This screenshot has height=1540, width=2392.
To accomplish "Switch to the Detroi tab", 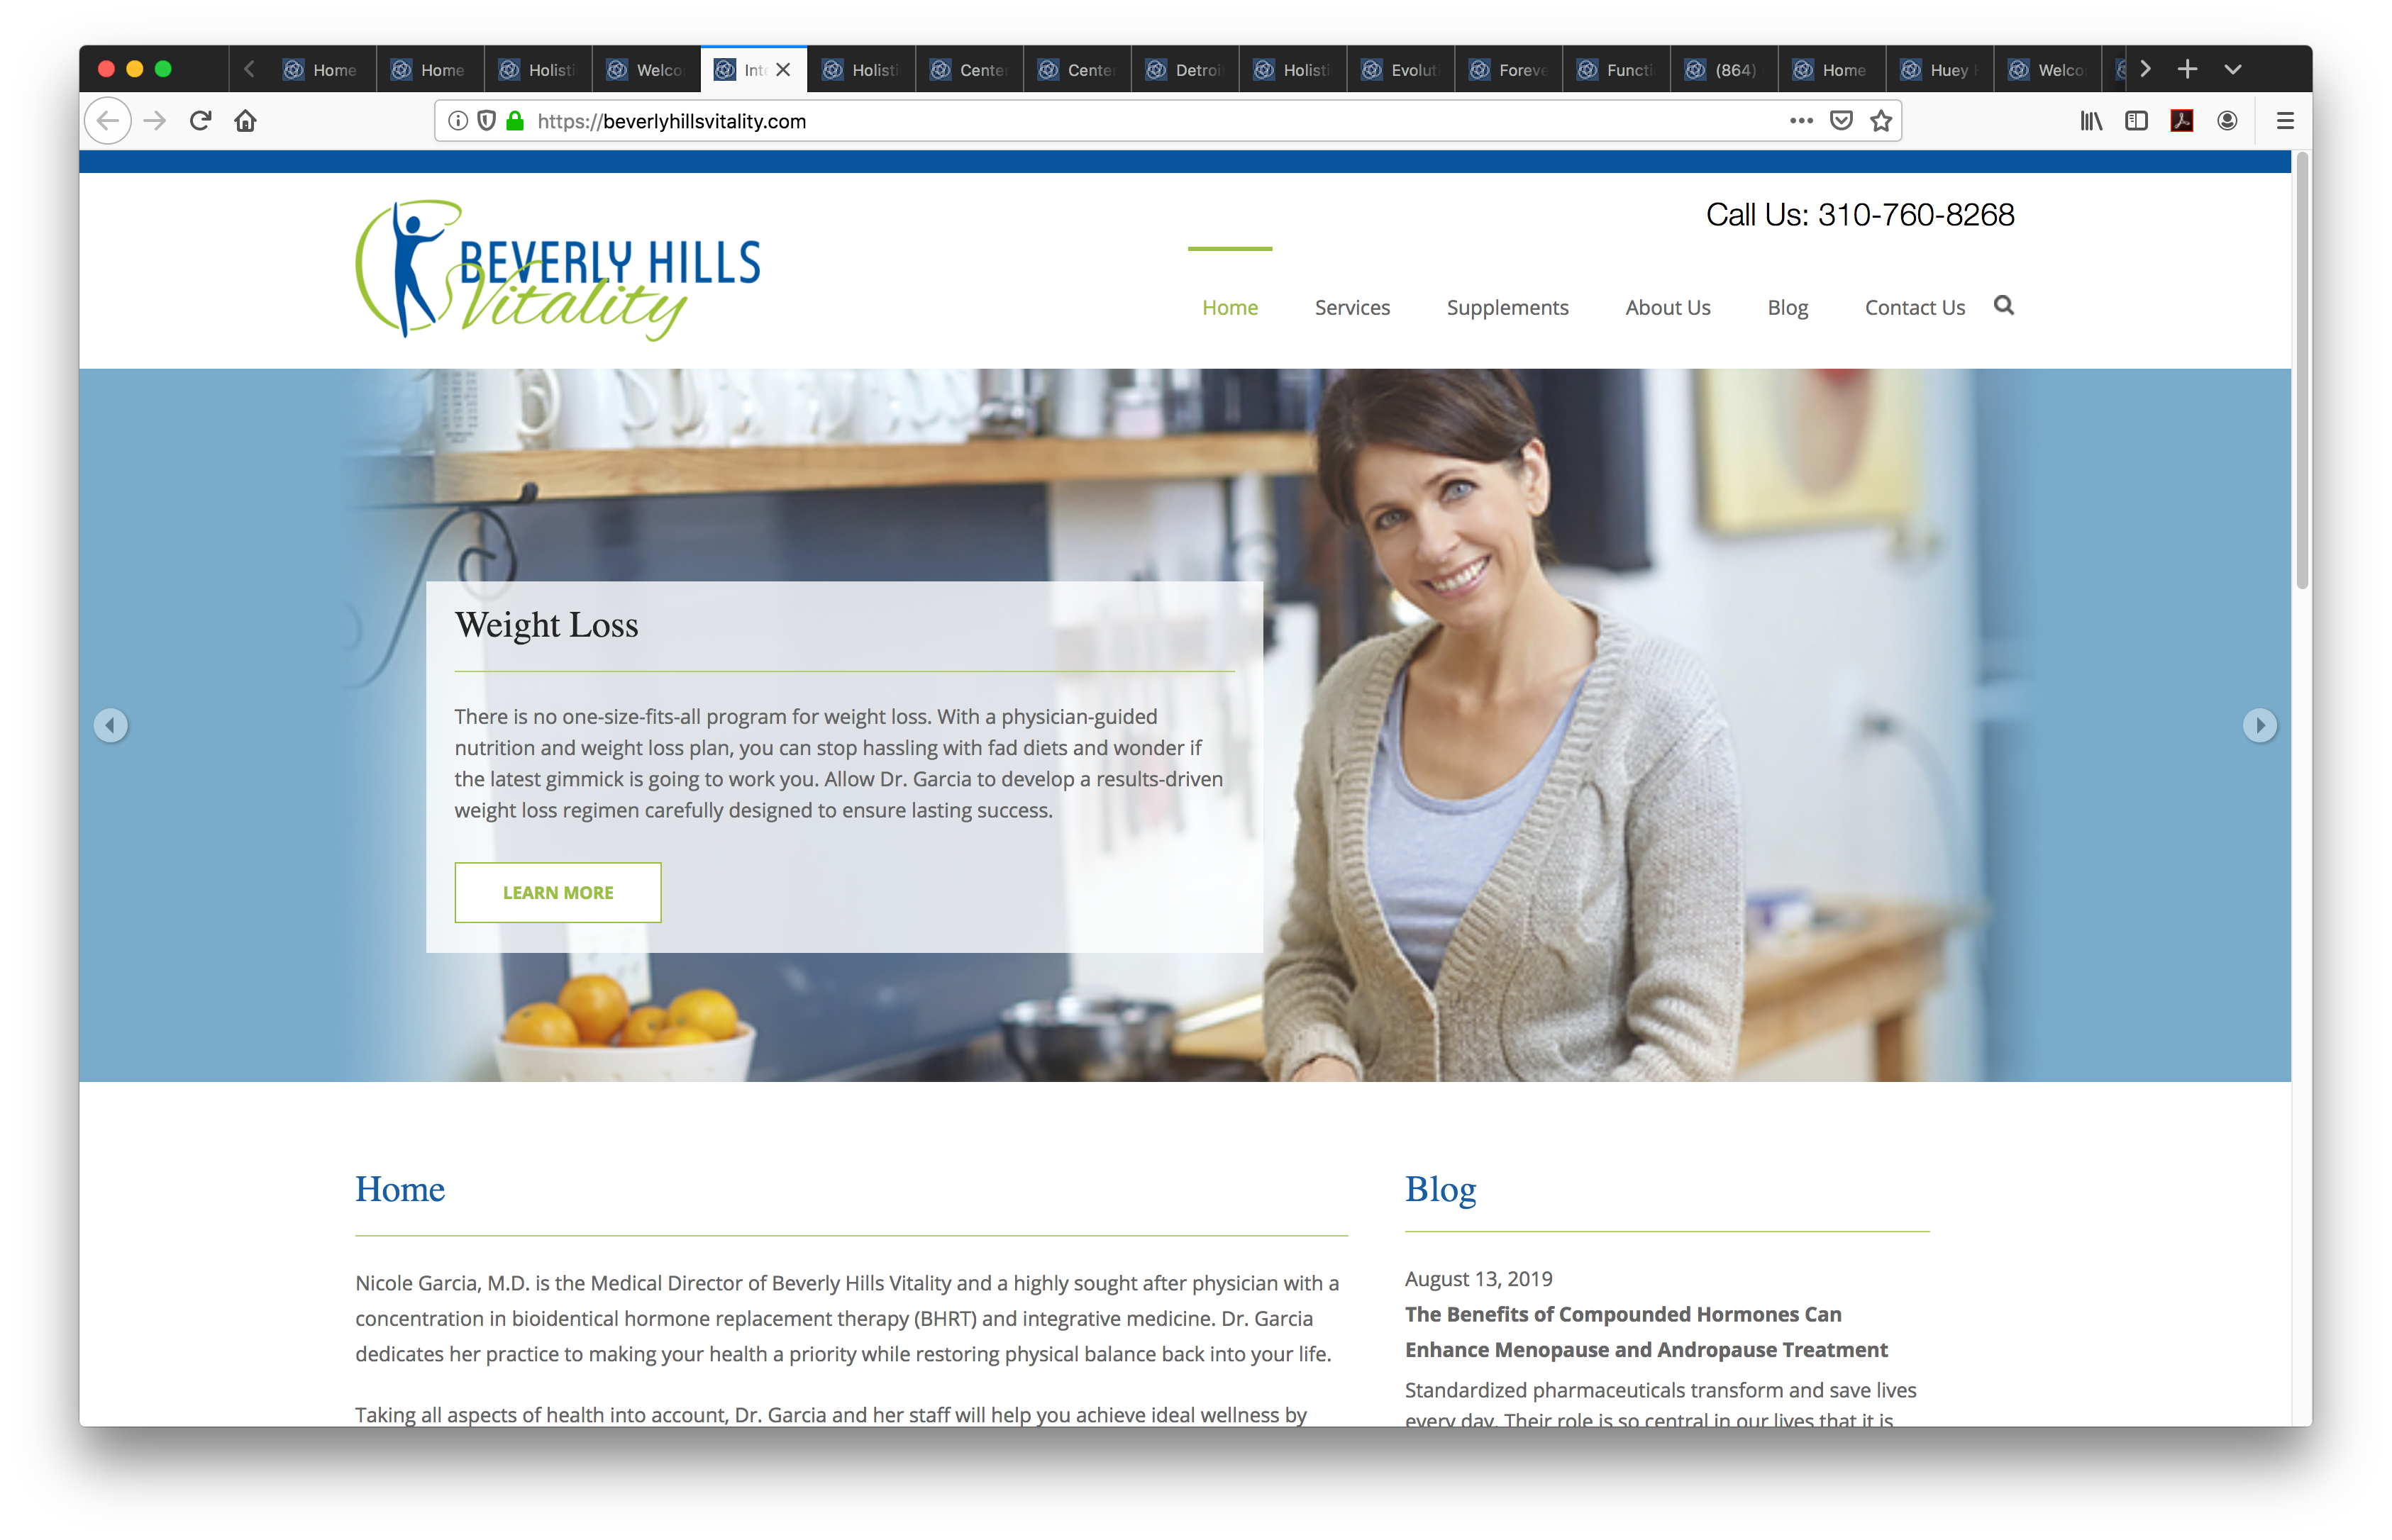I will pyautogui.click(x=1185, y=70).
